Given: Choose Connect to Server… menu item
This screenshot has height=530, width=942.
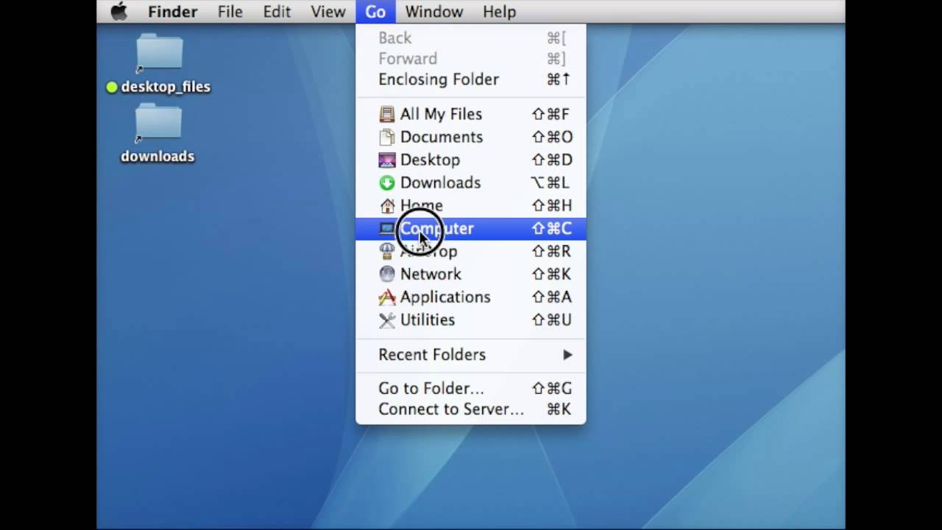Looking at the screenshot, I should [471, 409].
